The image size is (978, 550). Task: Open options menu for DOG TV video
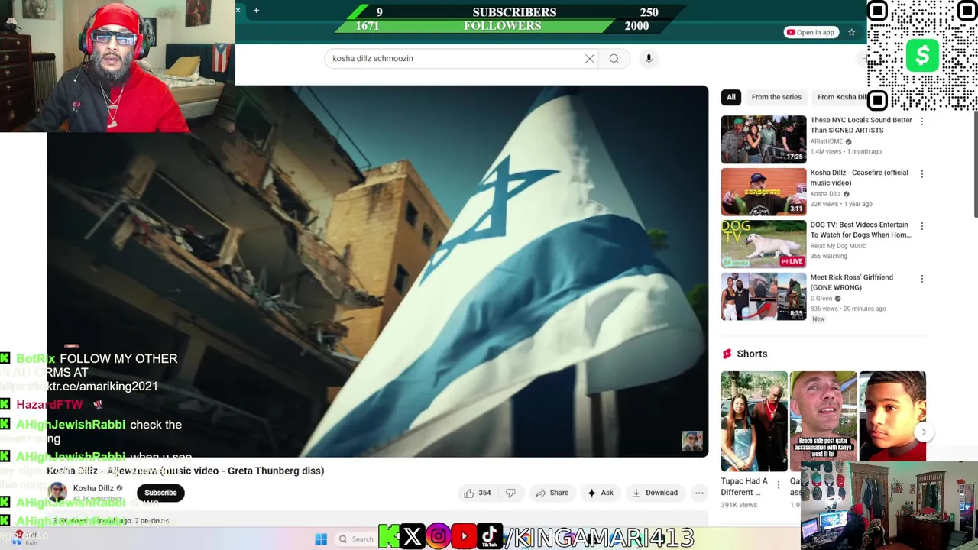point(921,226)
